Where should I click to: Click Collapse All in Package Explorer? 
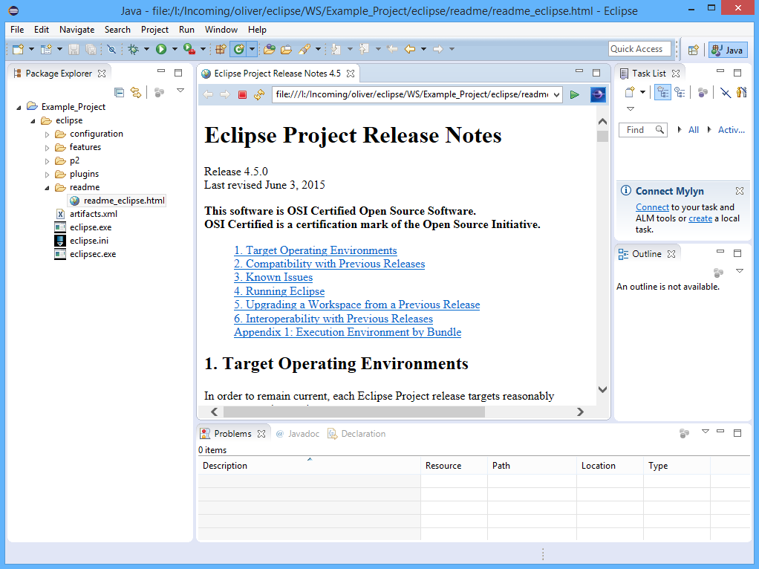coord(119,93)
